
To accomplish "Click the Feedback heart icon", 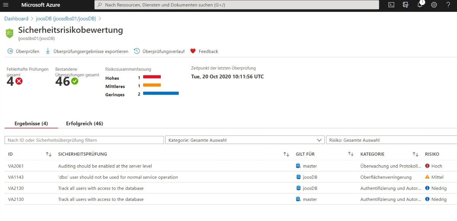I will [x=193, y=51].
